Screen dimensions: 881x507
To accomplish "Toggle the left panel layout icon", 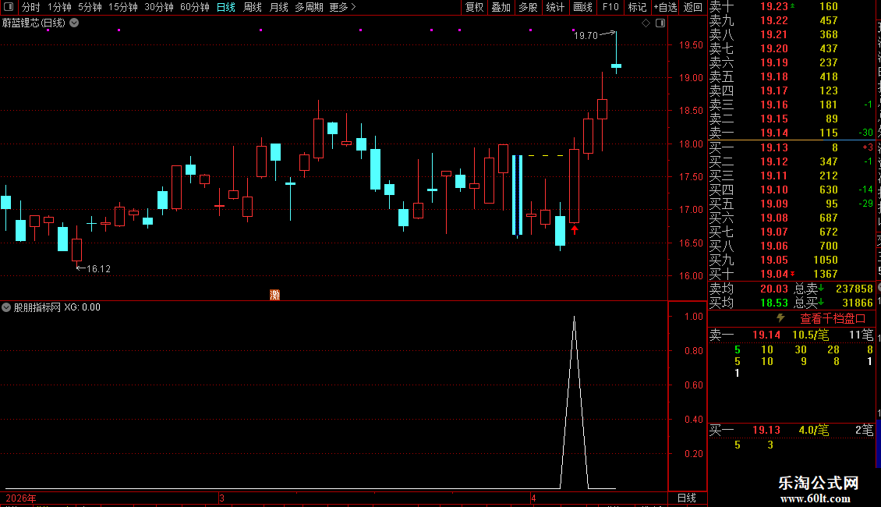I will (9, 7).
